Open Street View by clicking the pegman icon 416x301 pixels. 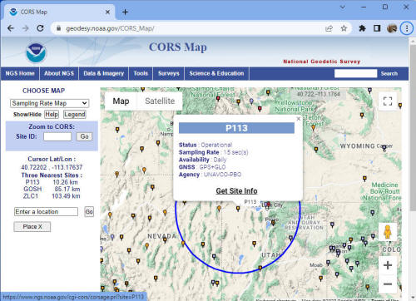coord(388,232)
